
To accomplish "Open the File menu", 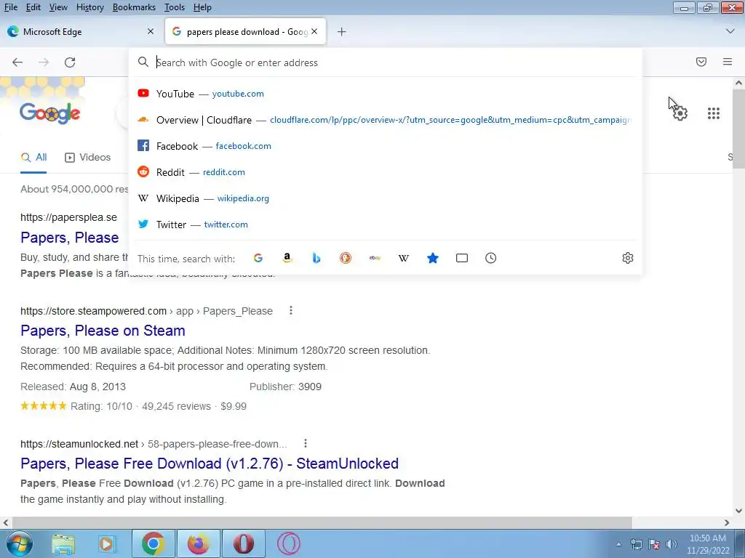I will [x=10, y=7].
